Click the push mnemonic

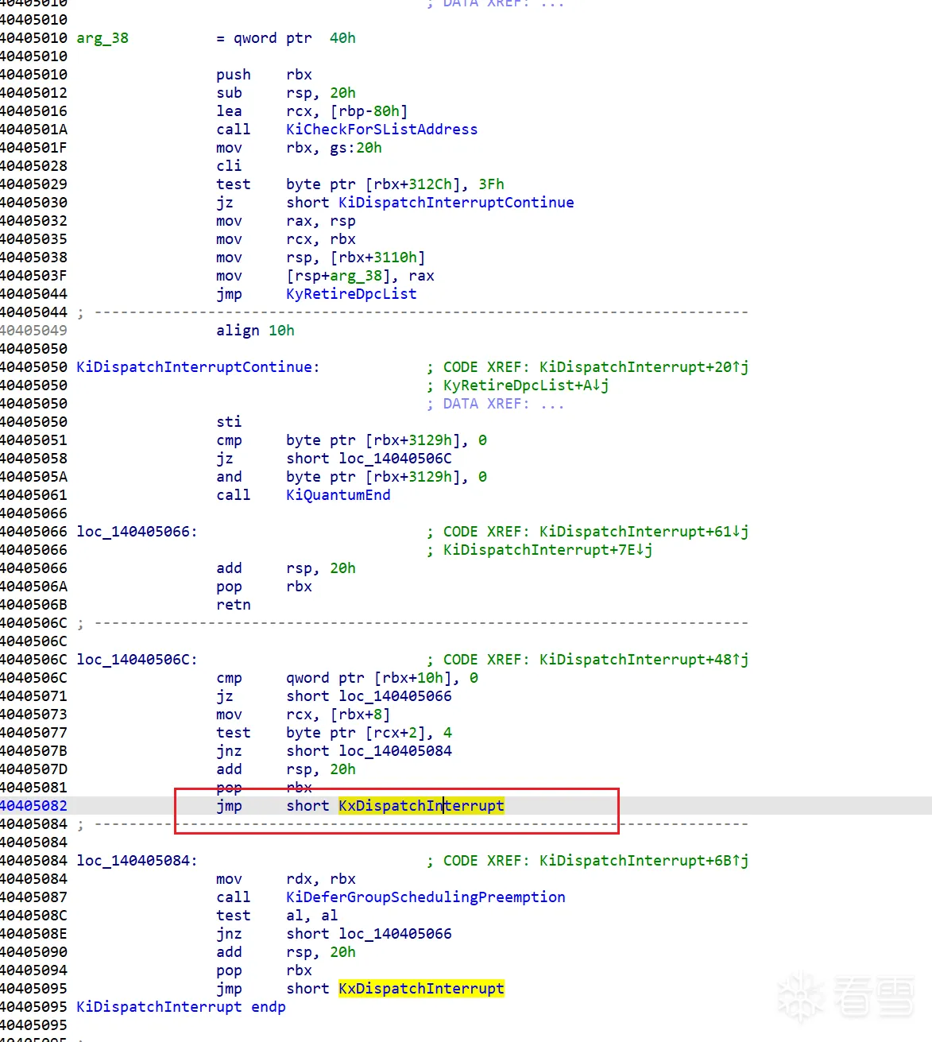click(234, 75)
